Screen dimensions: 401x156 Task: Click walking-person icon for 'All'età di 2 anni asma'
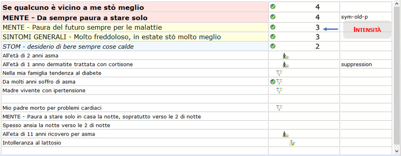point(285,56)
